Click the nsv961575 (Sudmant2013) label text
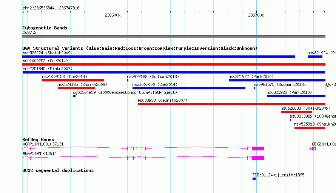This screenshot has width=336, height=193. click(280, 84)
